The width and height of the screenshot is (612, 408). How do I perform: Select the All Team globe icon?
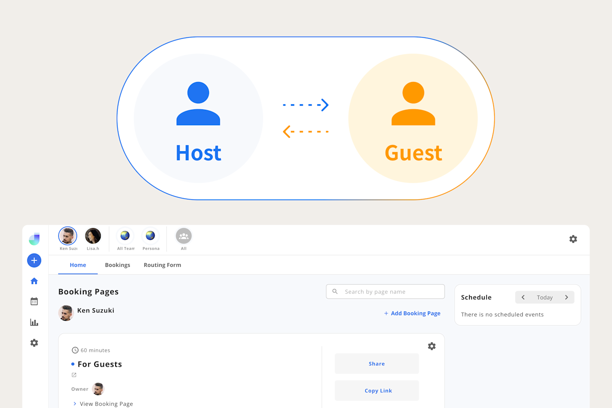tap(125, 236)
